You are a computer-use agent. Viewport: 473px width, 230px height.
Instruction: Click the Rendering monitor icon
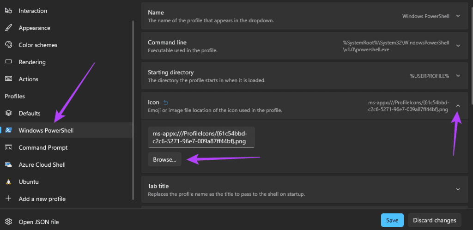[8, 62]
